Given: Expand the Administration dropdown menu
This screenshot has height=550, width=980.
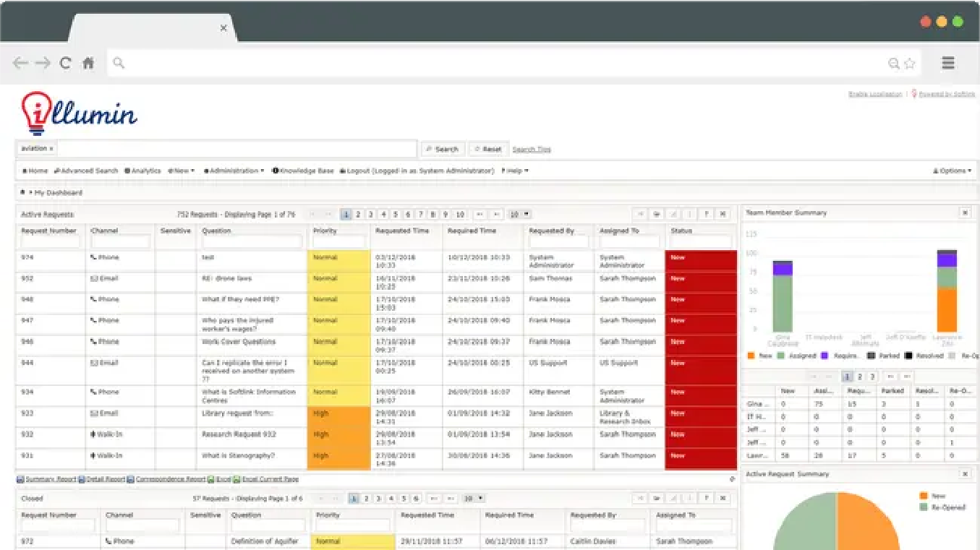Looking at the screenshot, I should [234, 171].
